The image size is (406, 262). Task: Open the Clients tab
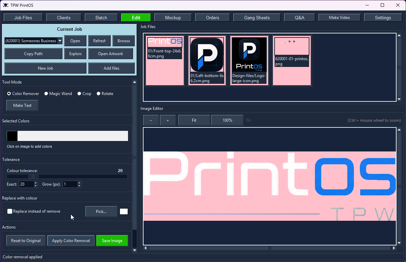point(64,18)
